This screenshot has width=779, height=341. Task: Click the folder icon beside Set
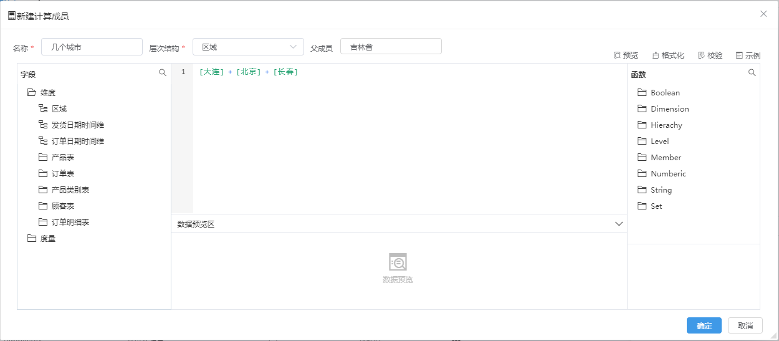click(642, 206)
